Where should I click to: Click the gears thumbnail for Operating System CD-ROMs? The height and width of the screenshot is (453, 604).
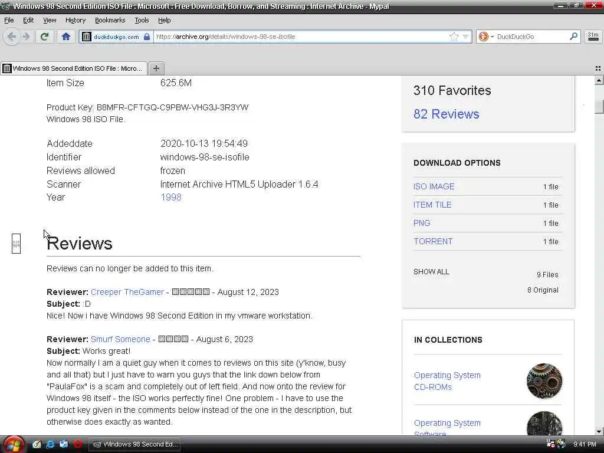(544, 381)
